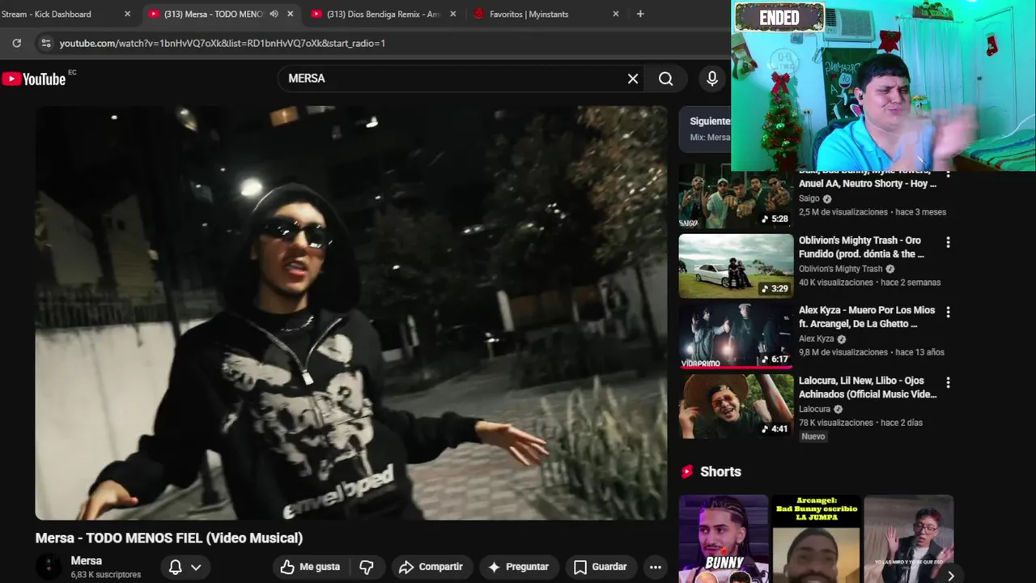Open Mersa channel avatar
1036x583 pixels.
click(x=49, y=567)
